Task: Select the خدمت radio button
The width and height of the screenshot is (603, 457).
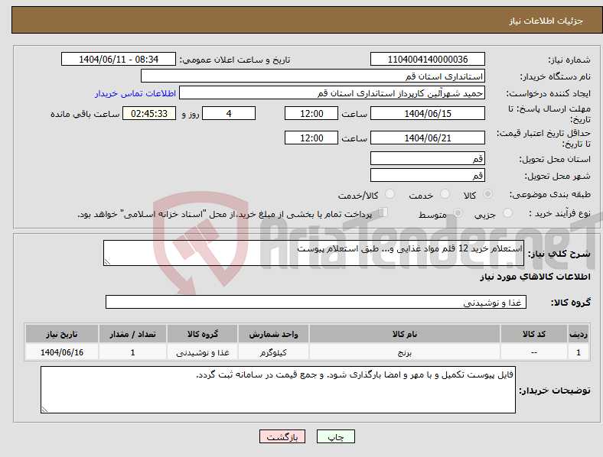Action: pyautogui.click(x=445, y=194)
